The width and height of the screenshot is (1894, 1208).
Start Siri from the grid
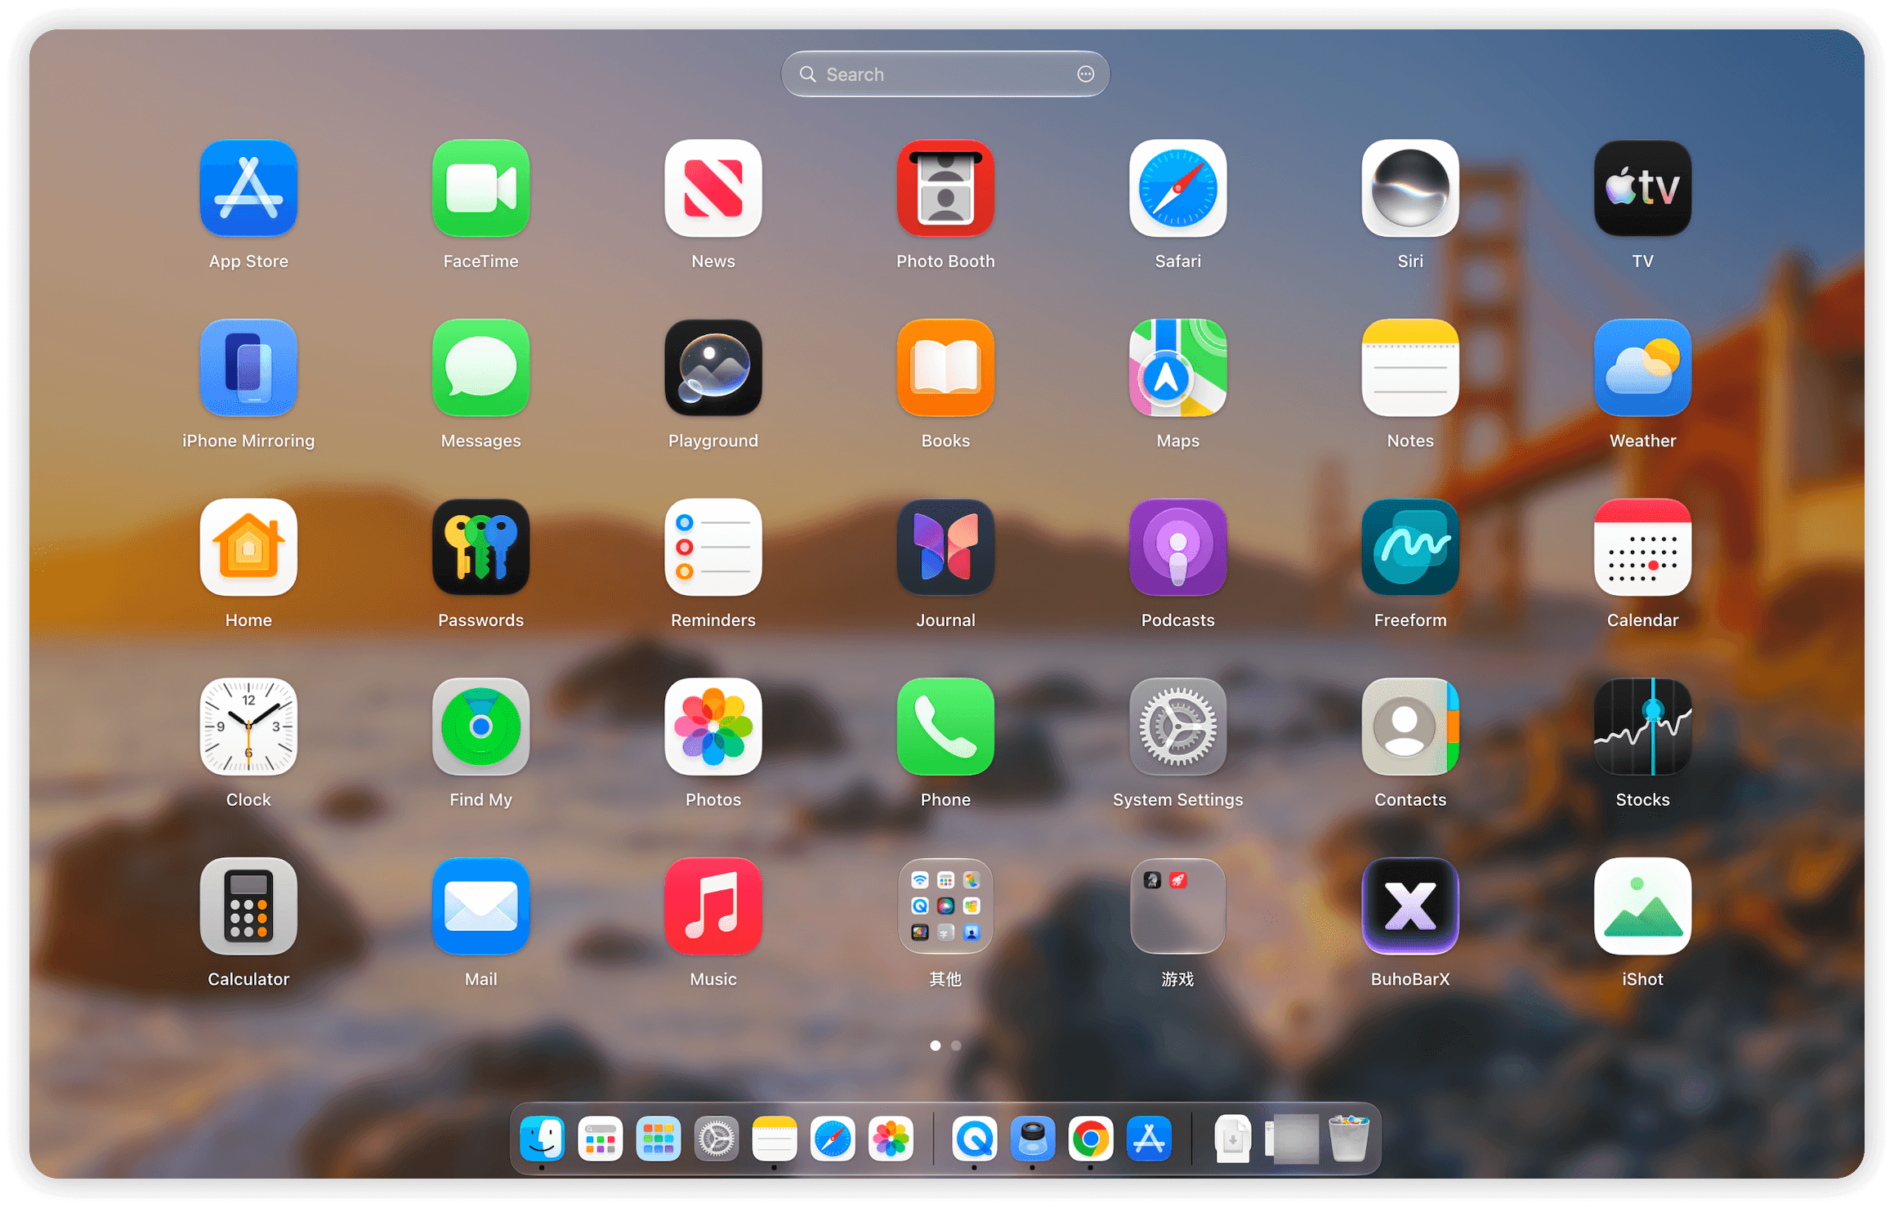(1410, 188)
